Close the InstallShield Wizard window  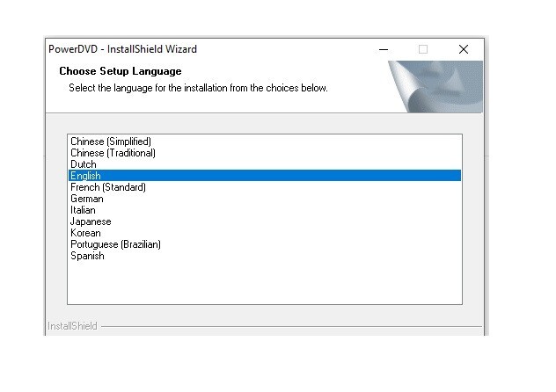463,49
